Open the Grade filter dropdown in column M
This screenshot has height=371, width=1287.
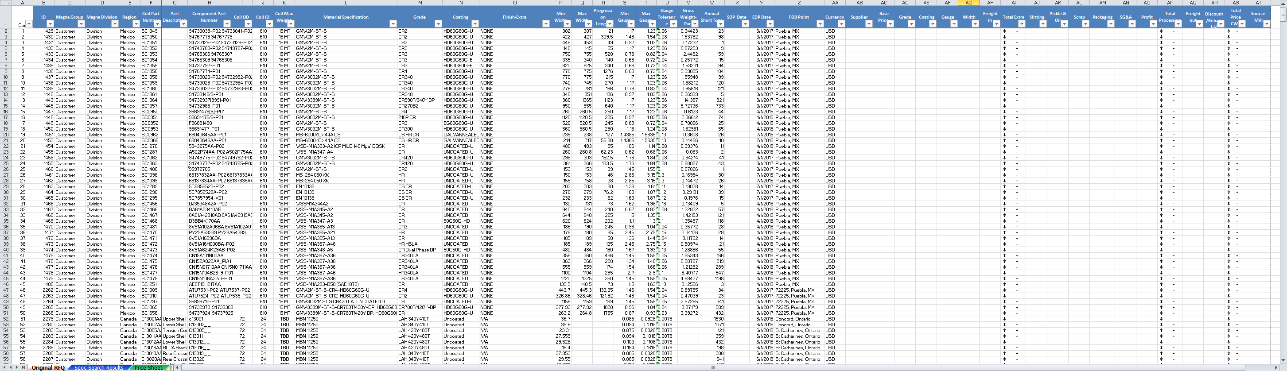(x=438, y=24)
